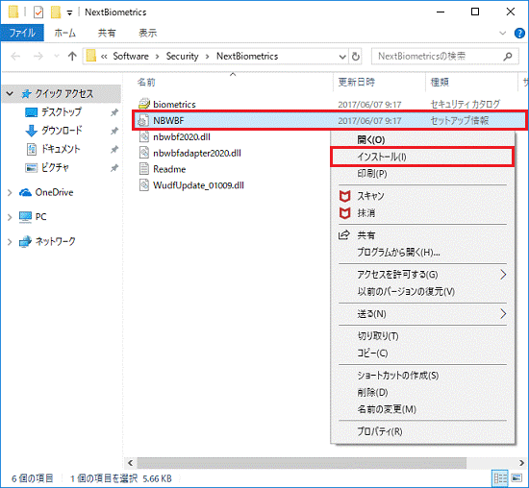Image resolution: width=529 pixels, height=488 pixels.
Task: Expand the ribbon with the chevron
Action: pyautogui.click(x=502, y=33)
